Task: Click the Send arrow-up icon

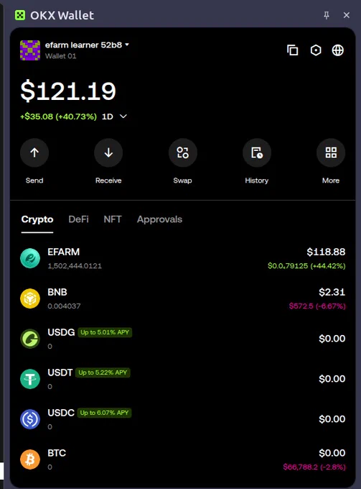Action: (34, 152)
